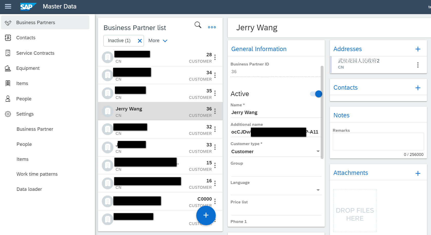Open kebab menu for Jerry Wang row
Image resolution: width=431 pixels, height=235 pixels.
(x=215, y=111)
